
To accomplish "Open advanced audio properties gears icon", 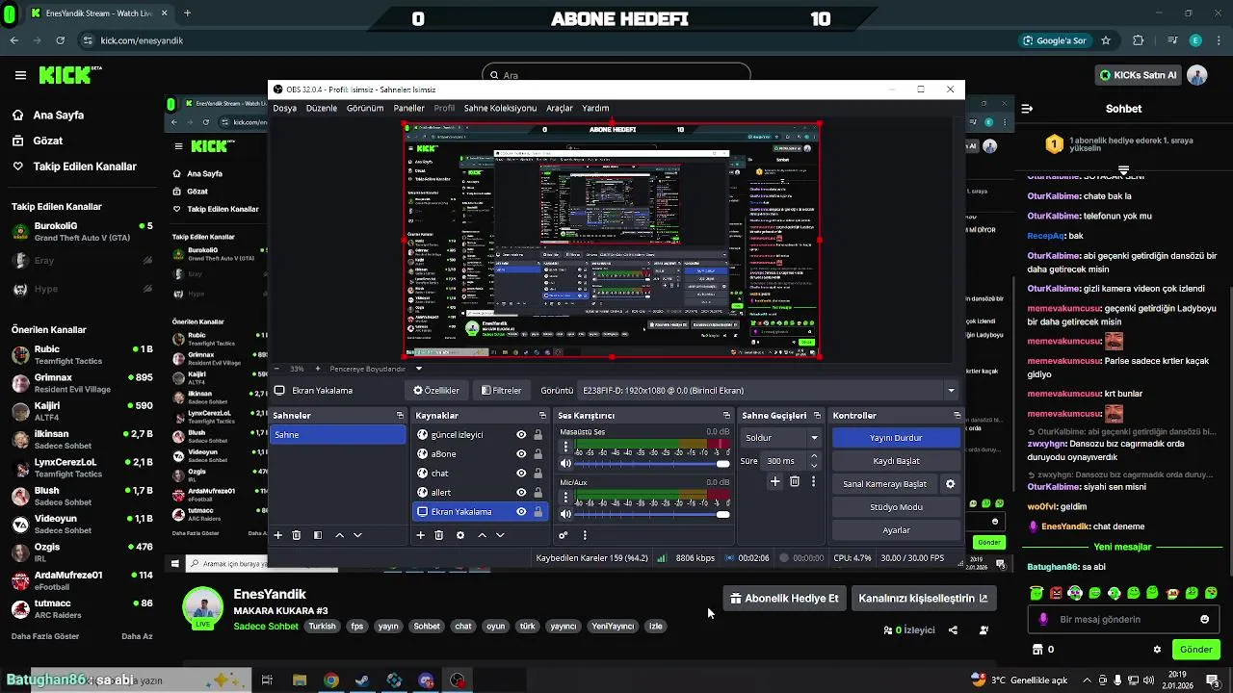I will tap(564, 535).
